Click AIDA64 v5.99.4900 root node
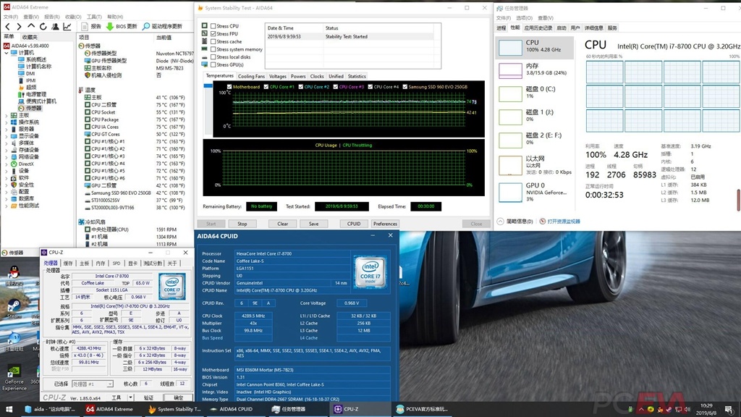Screen dimensions: 741x417 (x=27, y=46)
